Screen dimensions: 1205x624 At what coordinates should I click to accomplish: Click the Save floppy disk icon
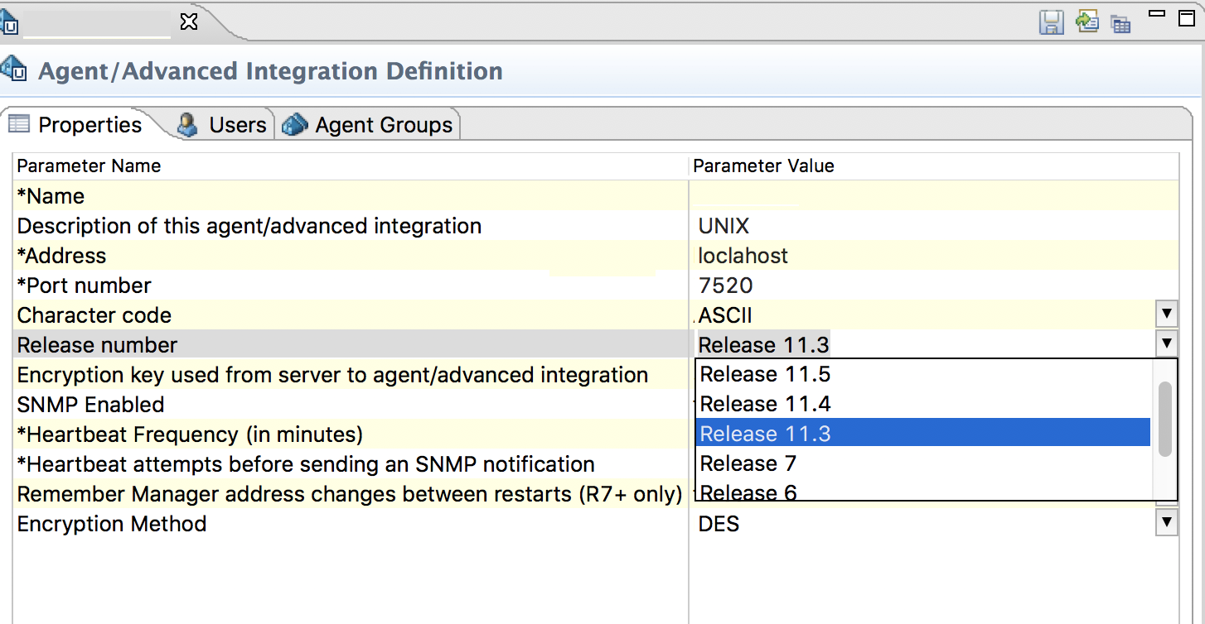click(1052, 22)
